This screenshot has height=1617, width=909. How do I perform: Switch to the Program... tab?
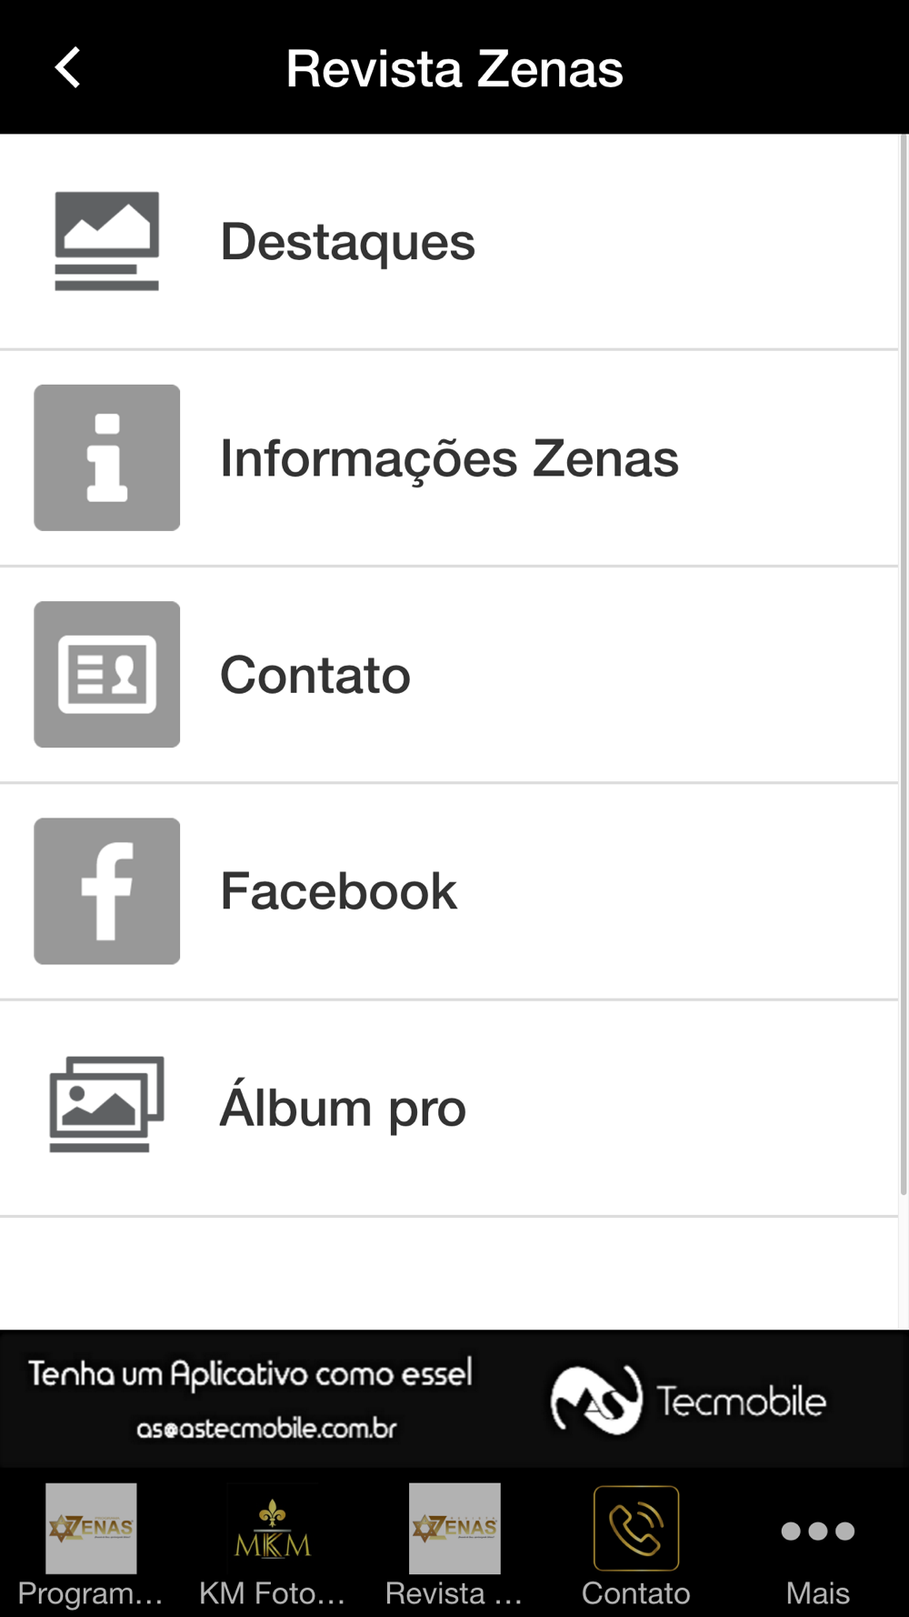pos(91,1544)
